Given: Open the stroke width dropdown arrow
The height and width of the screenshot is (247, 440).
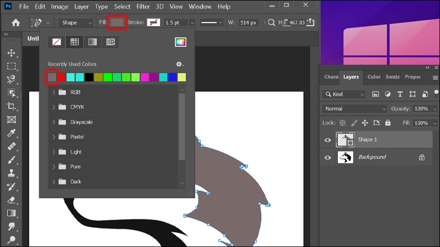Looking at the screenshot, I should click(x=192, y=23).
